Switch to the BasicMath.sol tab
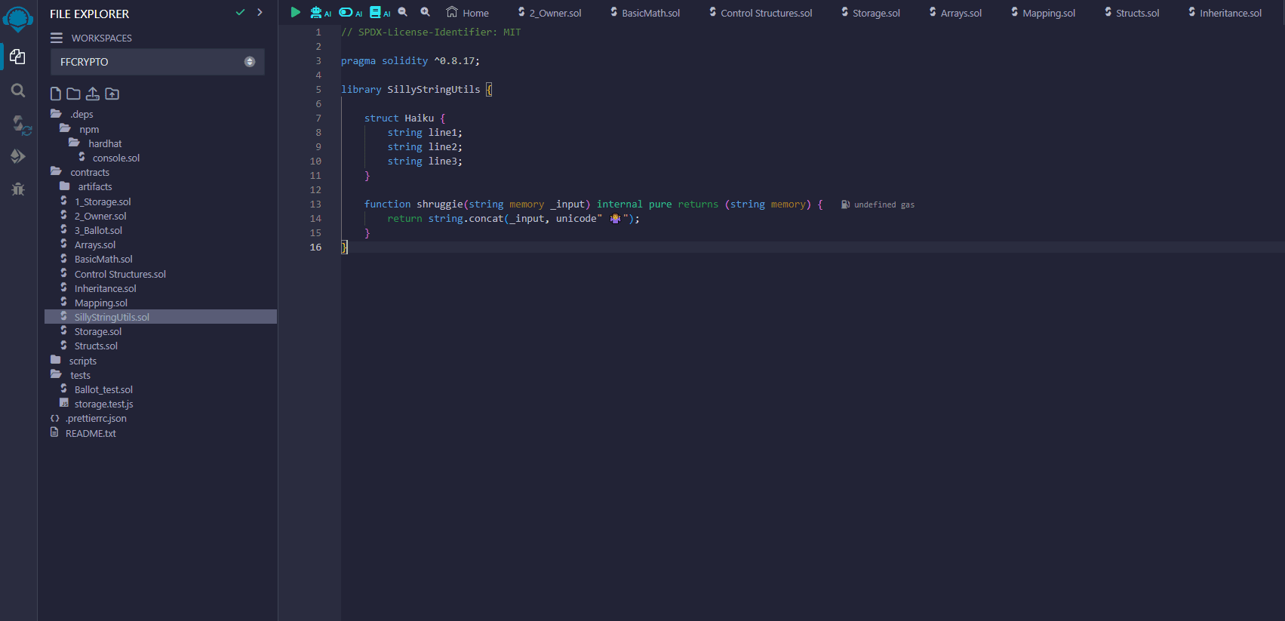1285x621 pixels. coord(645,13)
